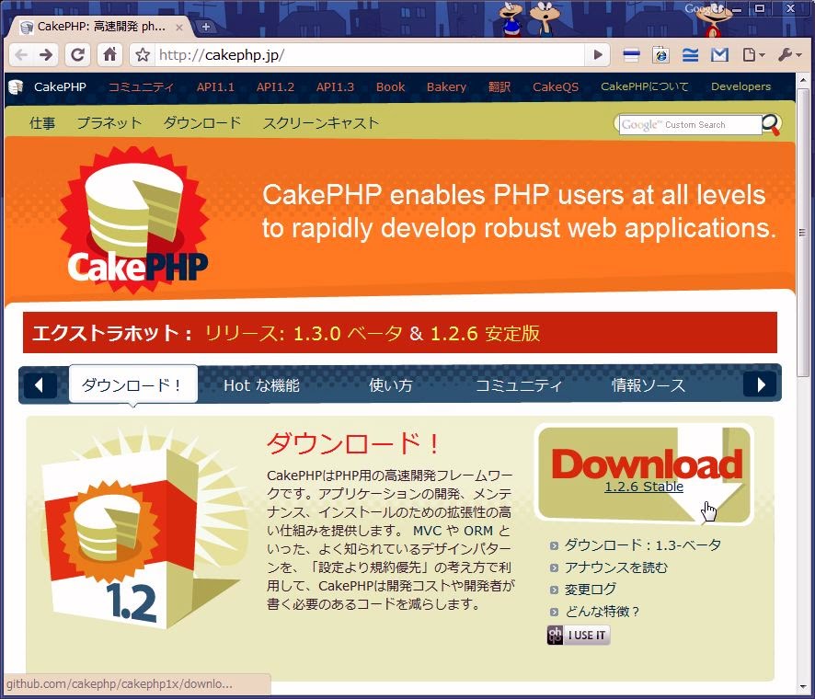
Task: Click the Download 1.2.6 Stable button
Action: (645, 472)
